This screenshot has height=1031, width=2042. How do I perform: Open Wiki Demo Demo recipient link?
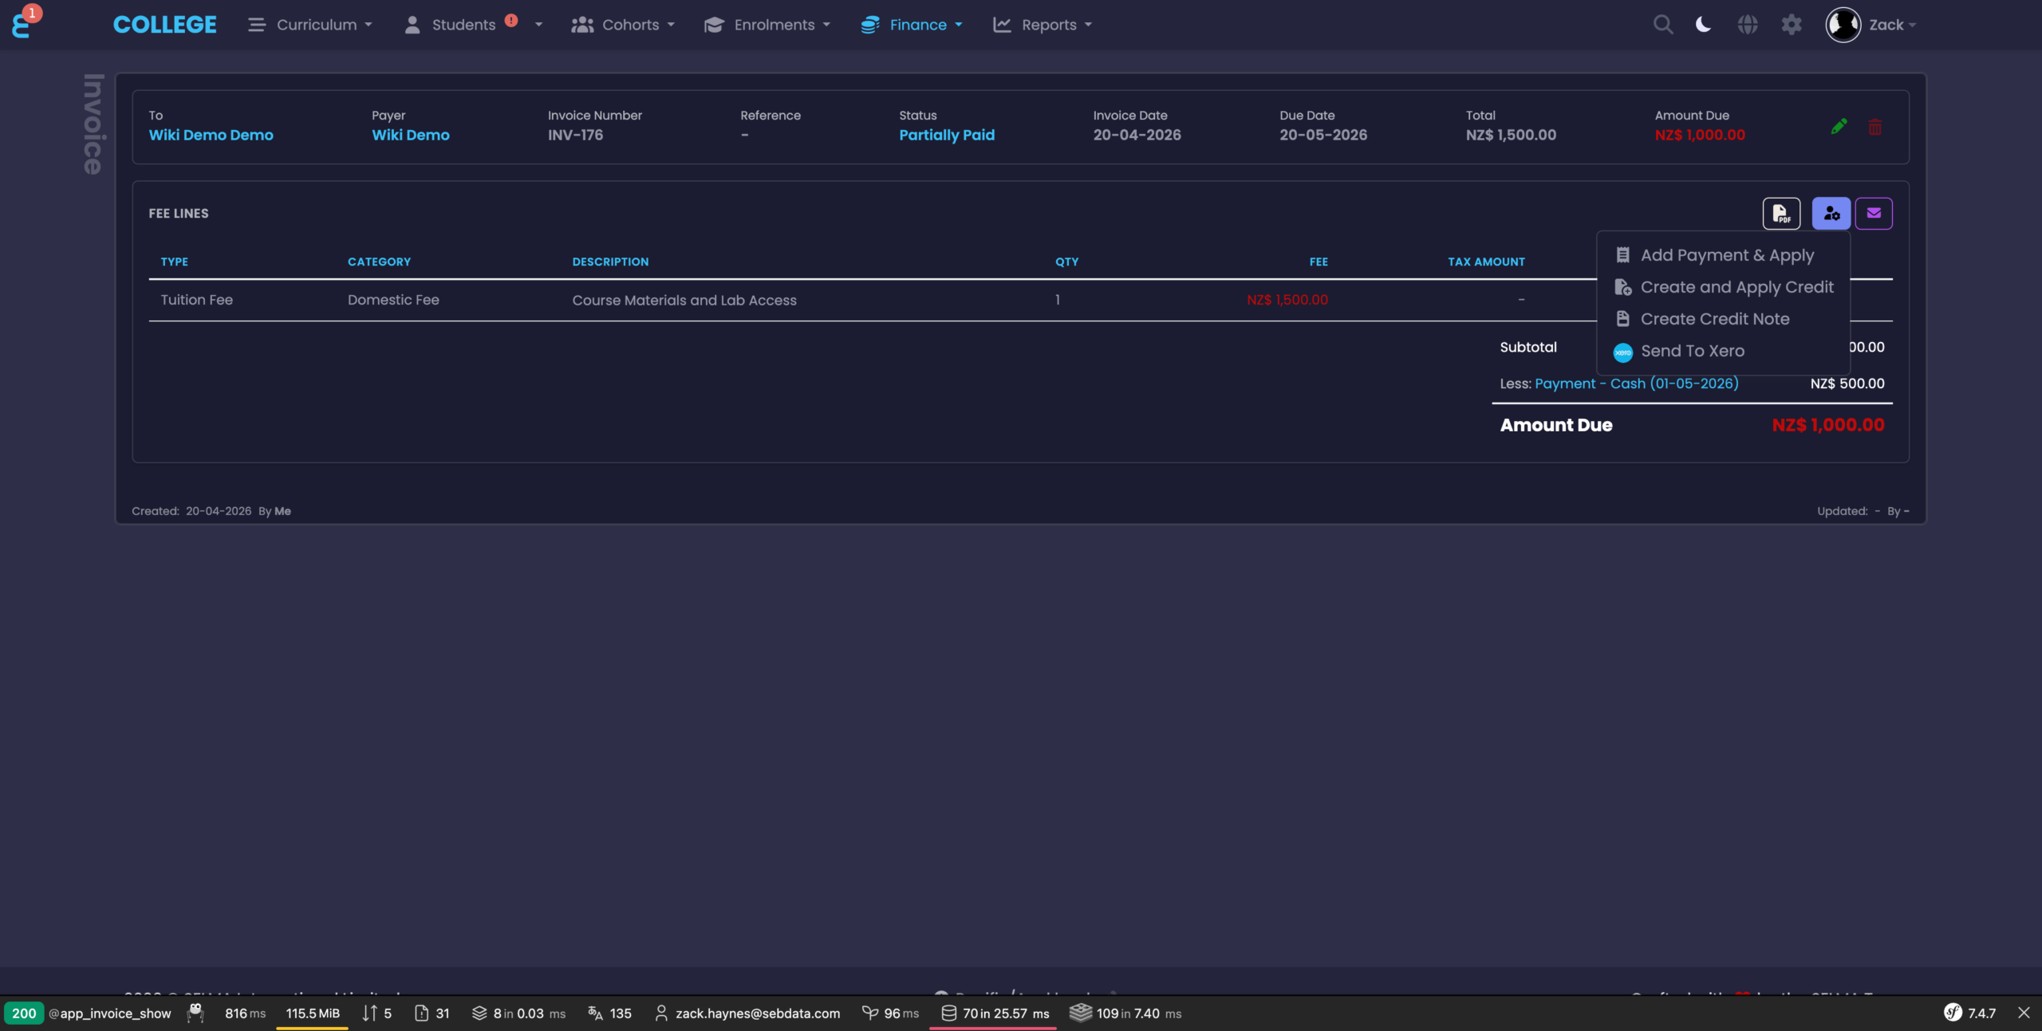click(x=211, y=135)
